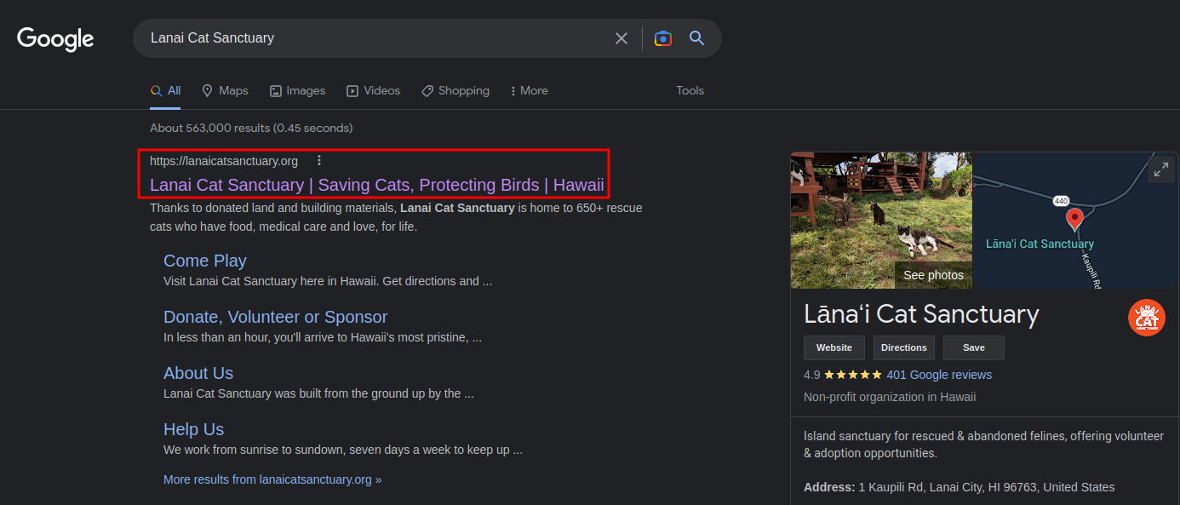Click Non-profit organization in Hawaii text
The image size is (1180, 505).
point(890,397)
